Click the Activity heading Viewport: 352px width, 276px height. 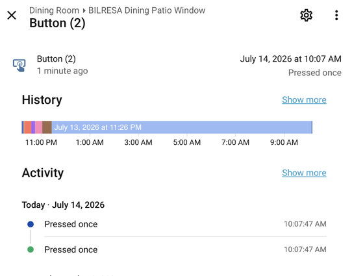(x=43, y=173)
